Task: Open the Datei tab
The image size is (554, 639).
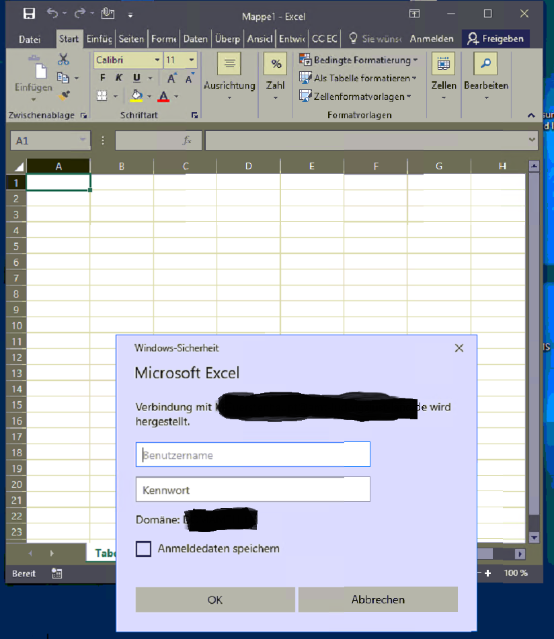Action: [x=30, y=39]
